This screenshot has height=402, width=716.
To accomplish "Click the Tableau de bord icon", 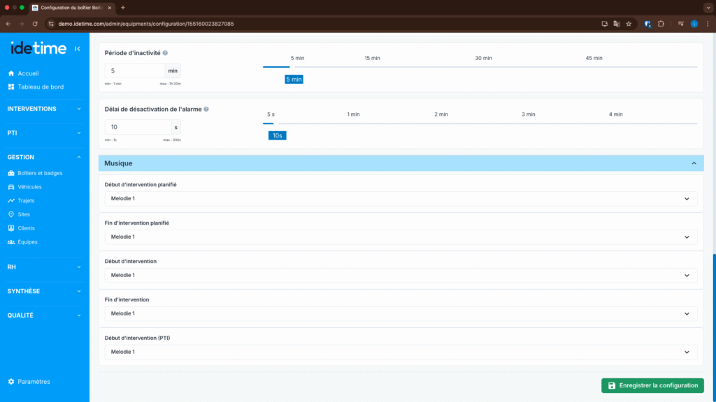I will click(x=11, y=87).
